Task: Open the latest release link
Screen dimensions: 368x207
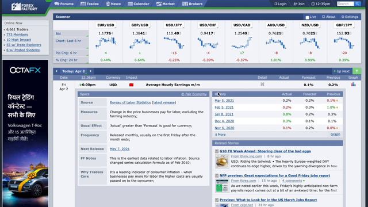Action: tap(164, 102)
